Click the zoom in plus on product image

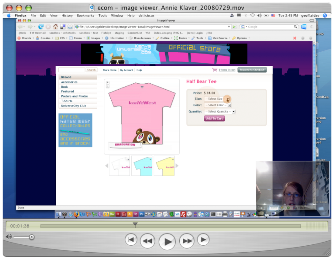pyautogui.click(x=108, y=82)
